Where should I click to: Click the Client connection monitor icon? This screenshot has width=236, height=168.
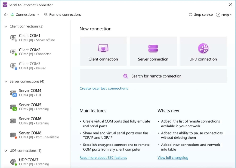(x=103, y=48)
